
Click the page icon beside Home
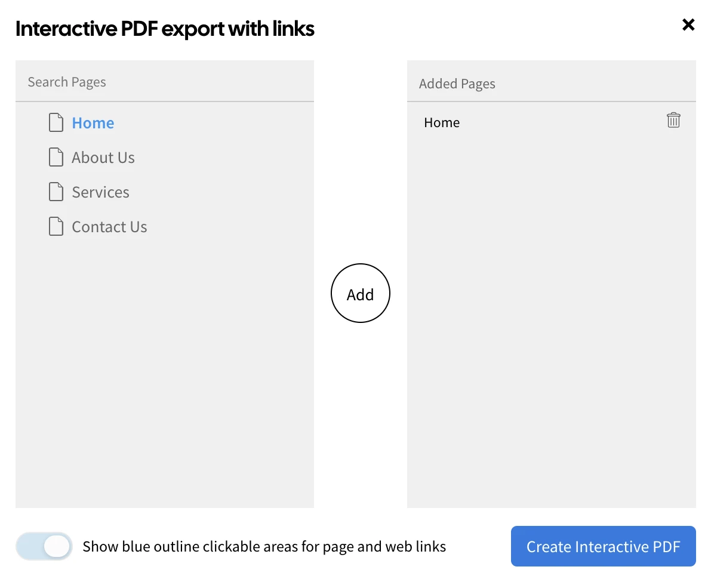[x=56, y=122]
